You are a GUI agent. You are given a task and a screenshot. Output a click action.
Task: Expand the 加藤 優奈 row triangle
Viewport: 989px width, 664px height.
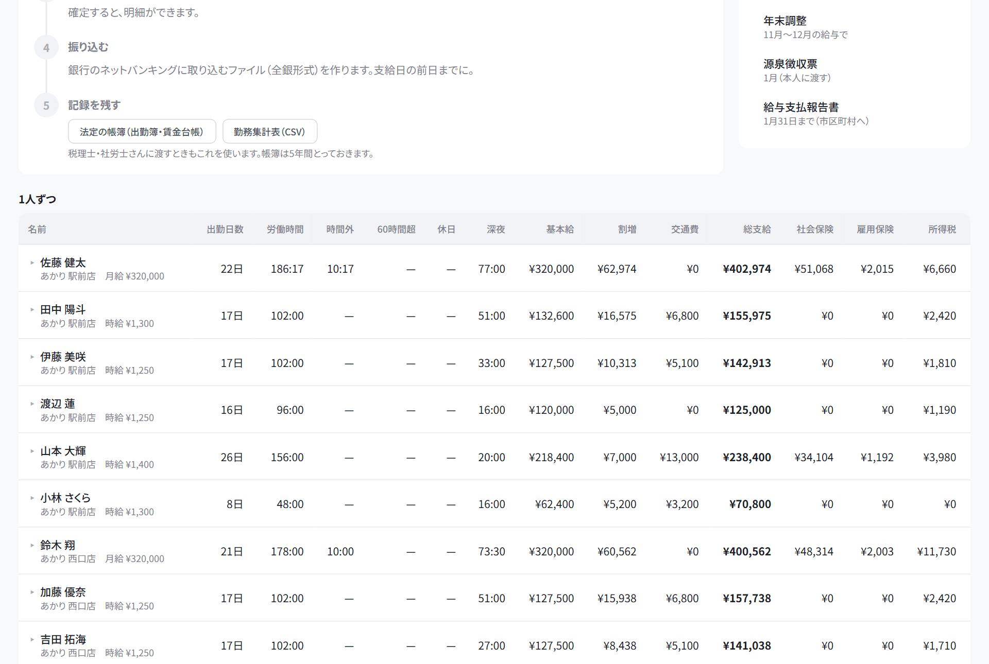pos(32,592)
